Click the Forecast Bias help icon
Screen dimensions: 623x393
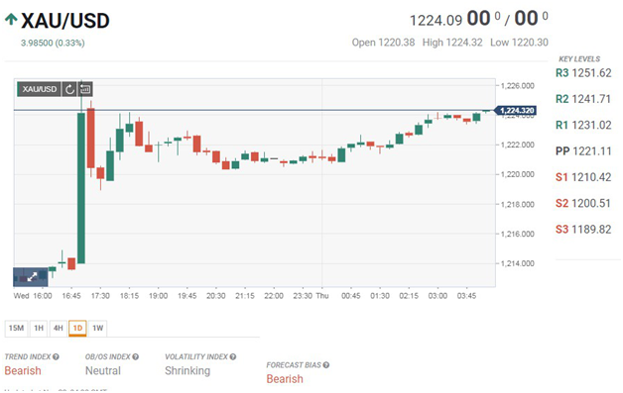click(326, 365)
